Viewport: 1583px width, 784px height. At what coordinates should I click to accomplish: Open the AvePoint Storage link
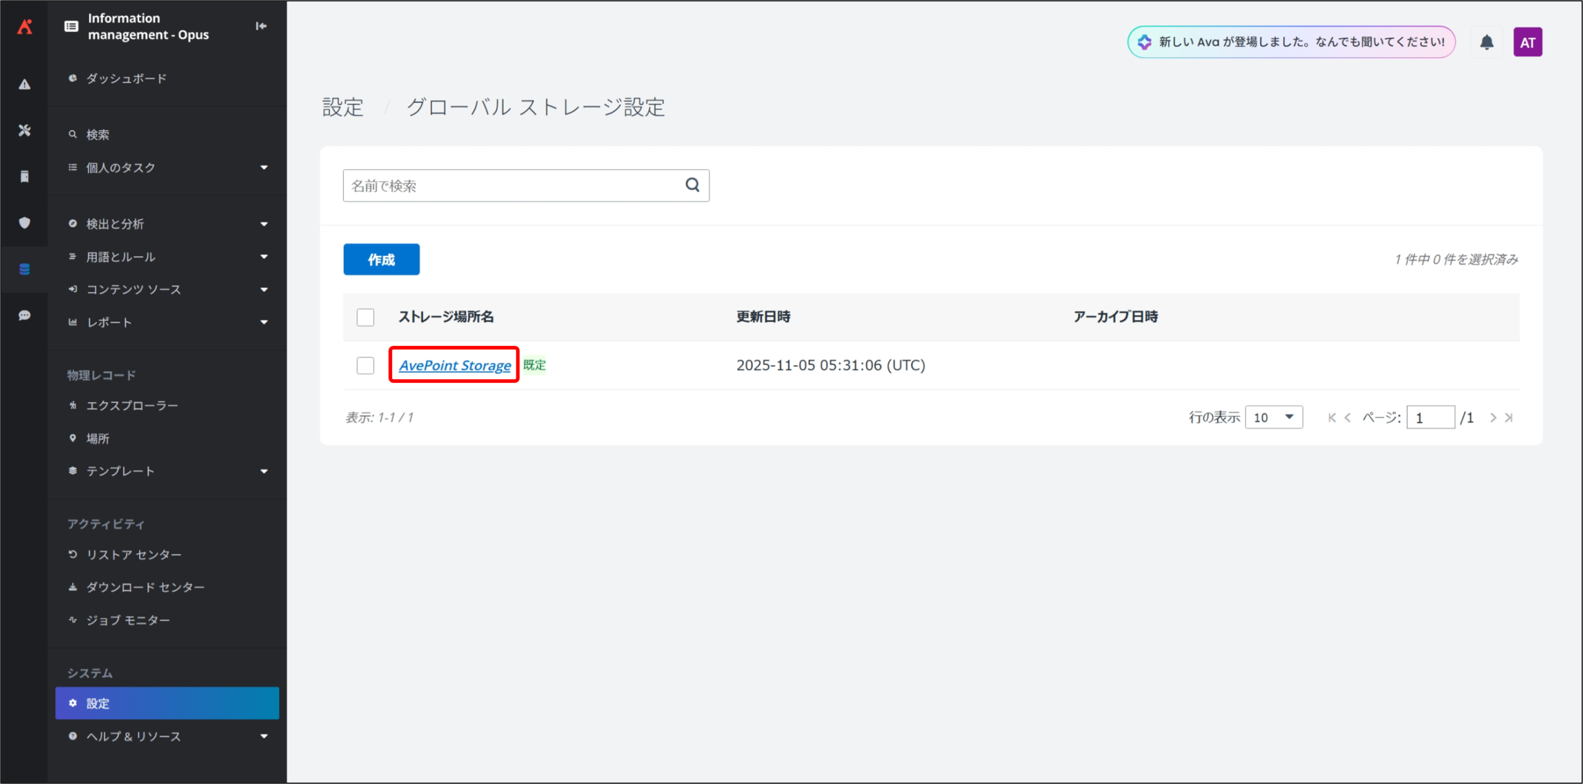click(x=454, y=365)
